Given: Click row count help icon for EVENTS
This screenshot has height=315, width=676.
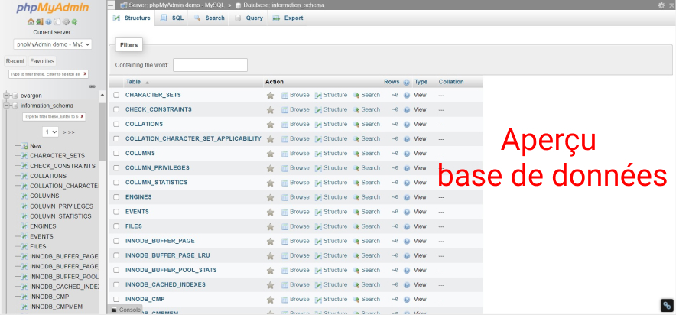Looking at the screenshot, I should pyautogui.click(x=407, y=212).
